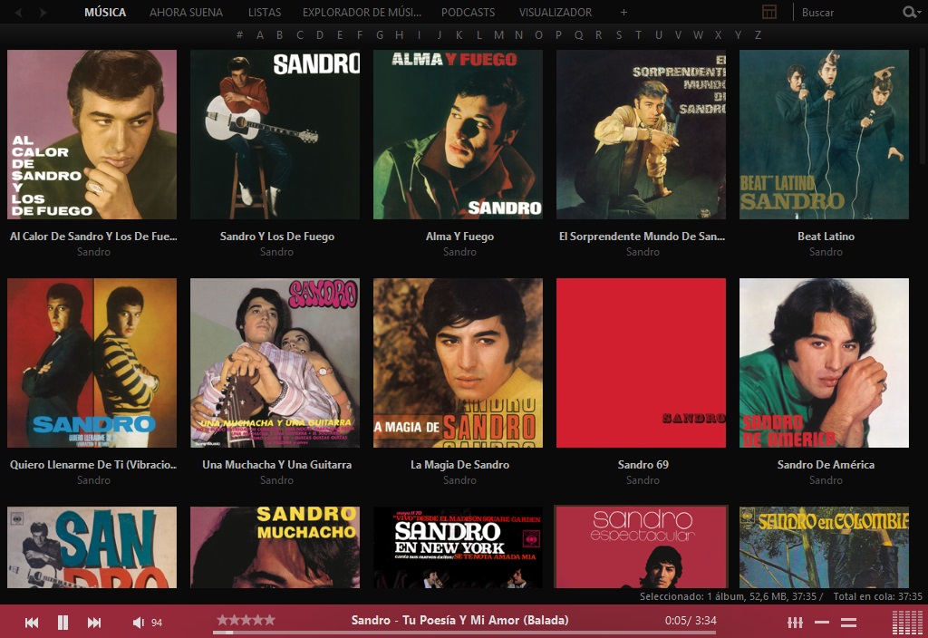Open the search options dropdown arrow

click(920, 13)
